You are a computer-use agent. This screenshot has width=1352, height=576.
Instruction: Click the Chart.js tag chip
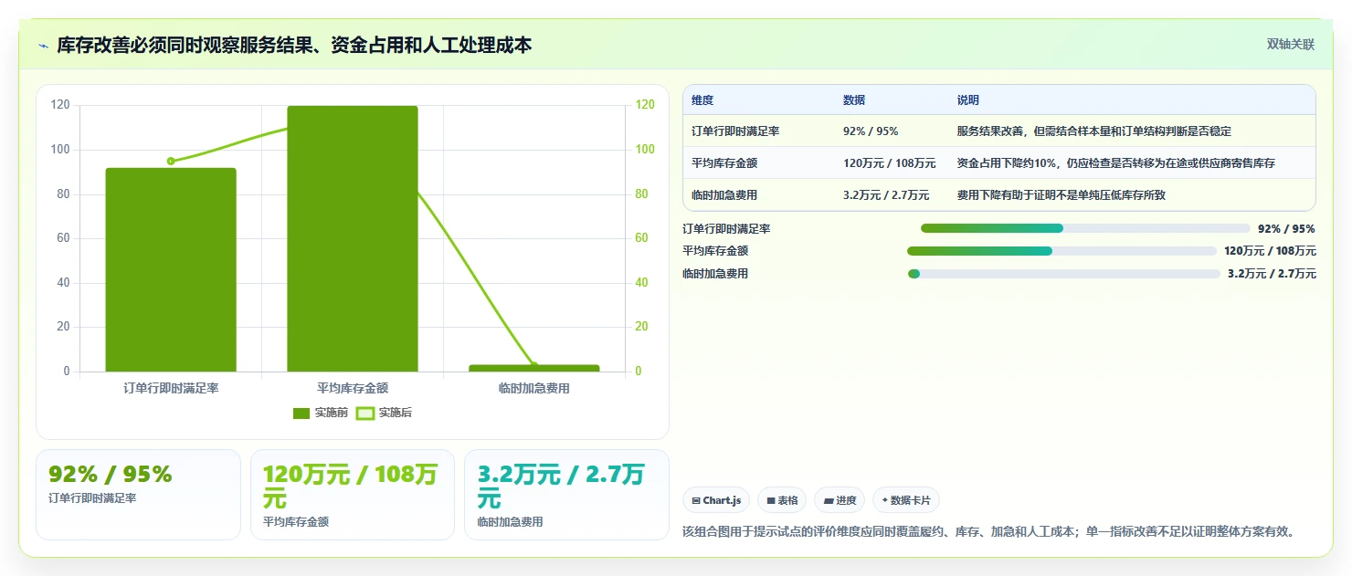click(716, 500)
